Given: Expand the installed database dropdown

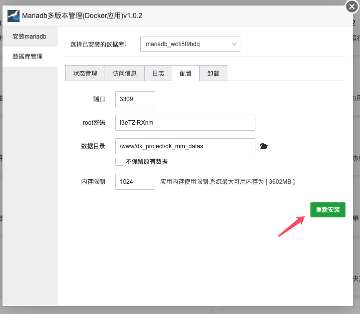Looking at the screenshot, I should pos(190,44).
